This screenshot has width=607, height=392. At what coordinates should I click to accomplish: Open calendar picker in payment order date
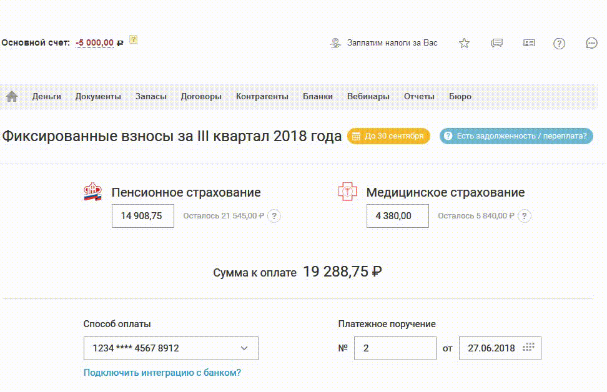pyautogui.click(x=529, y=348)
